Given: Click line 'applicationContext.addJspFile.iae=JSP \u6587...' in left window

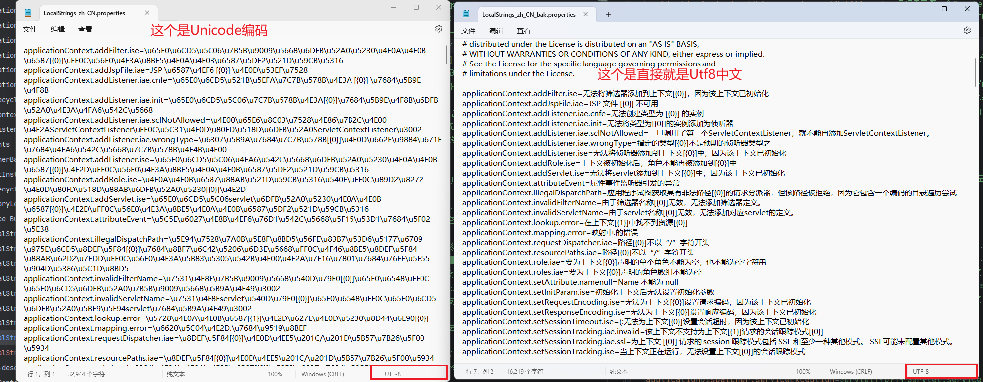Looking at the screenshot, I should 166,70.
